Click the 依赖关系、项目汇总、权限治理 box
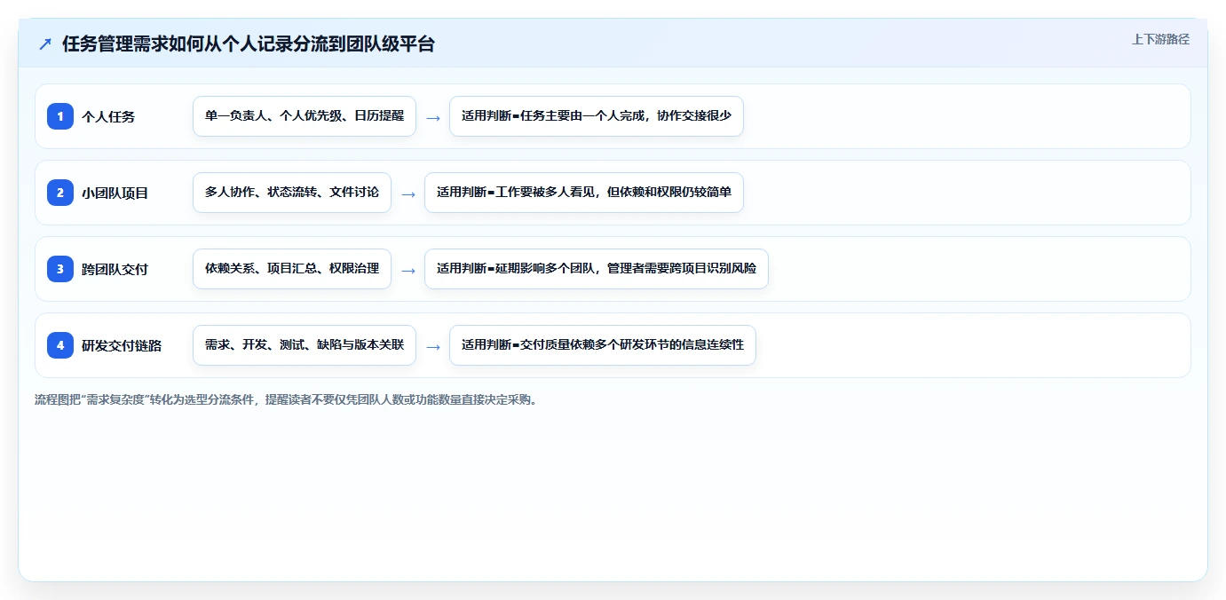1226x600 pixels. tap(292, 269)
